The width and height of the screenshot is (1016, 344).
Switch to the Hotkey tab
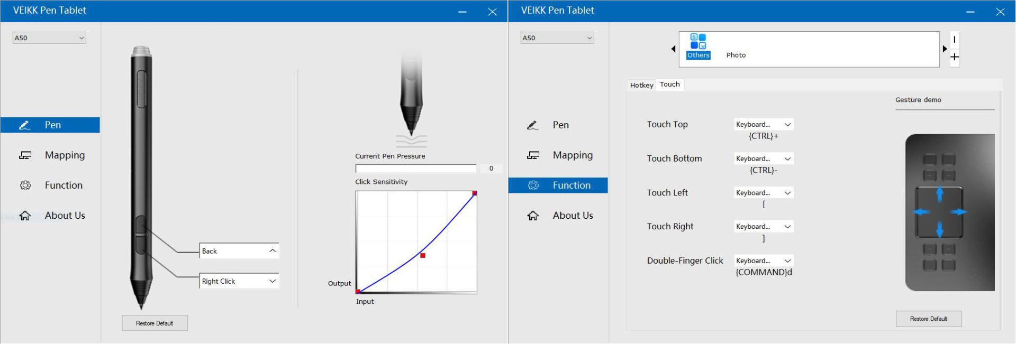(x=641, y=85)
